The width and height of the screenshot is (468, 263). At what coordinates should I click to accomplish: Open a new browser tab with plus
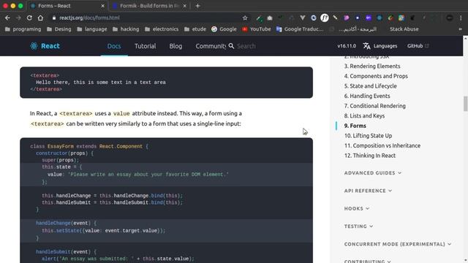tap(197, 6)
